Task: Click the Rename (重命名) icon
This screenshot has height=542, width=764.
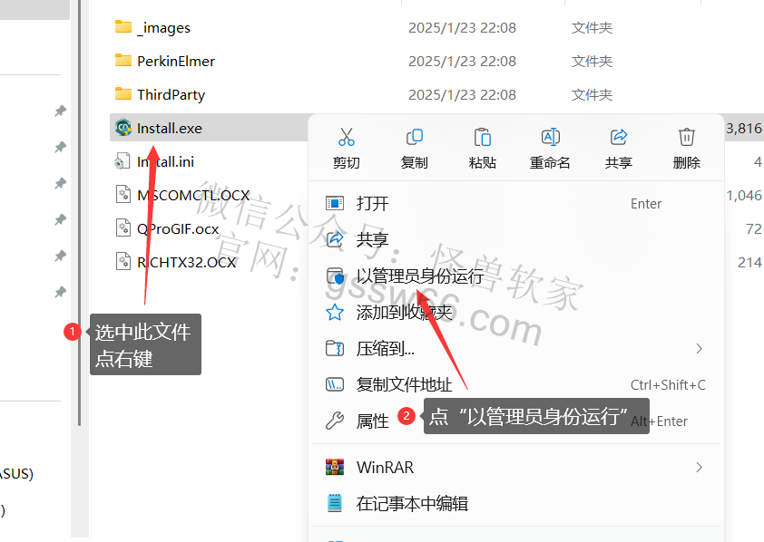Action: coord(551,137)
